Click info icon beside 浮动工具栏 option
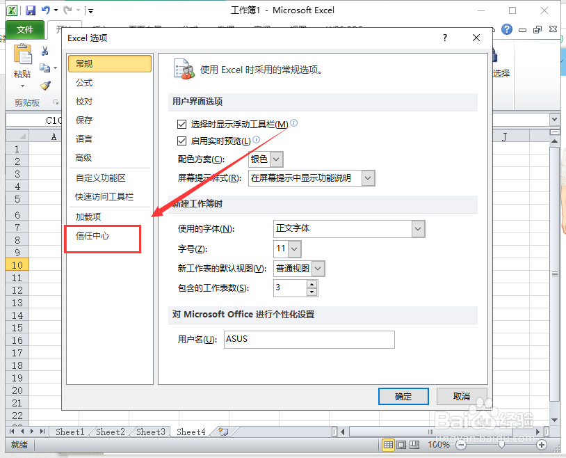566x458 pixels. [x=294, y=123]
